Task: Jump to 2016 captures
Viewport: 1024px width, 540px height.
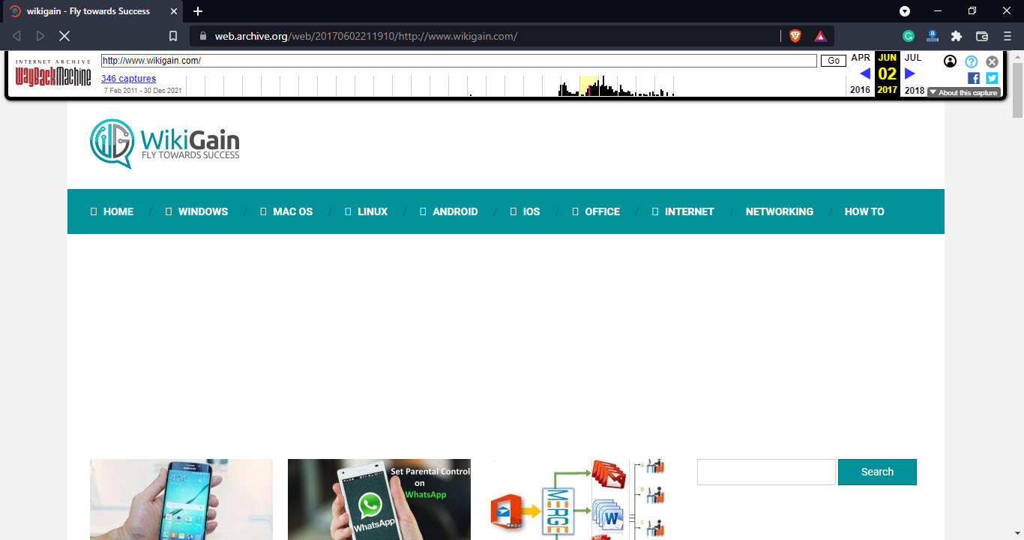Action: click(861, 90)
